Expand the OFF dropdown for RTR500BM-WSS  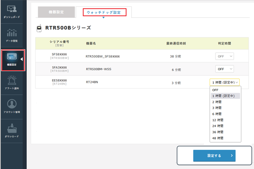[224, 69]
